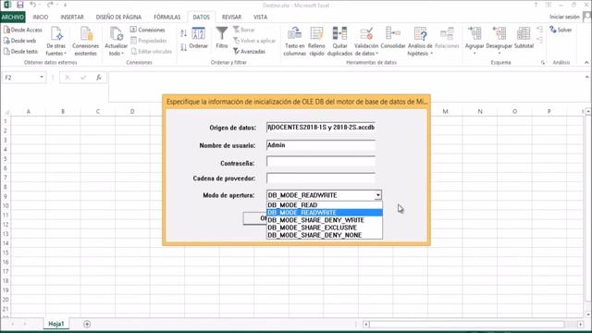Toggle the Filtro funnel button
Viewport: 592px width, 333px height.
click(x=222, y=38)
